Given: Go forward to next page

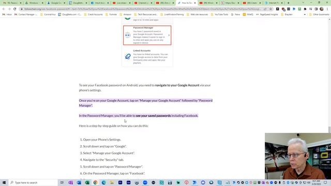Looking at the screenshot, I should [x=9, y=9].
